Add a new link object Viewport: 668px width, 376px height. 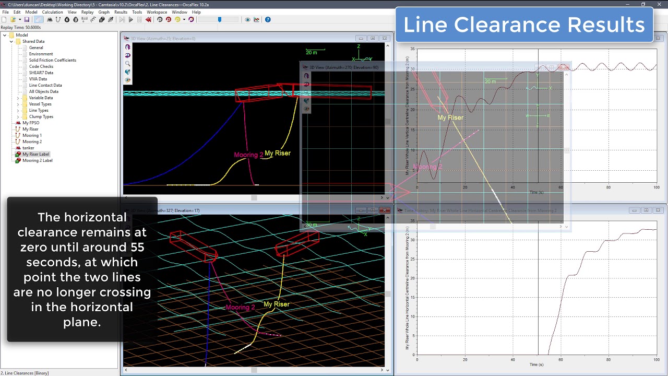pos(93,19)
